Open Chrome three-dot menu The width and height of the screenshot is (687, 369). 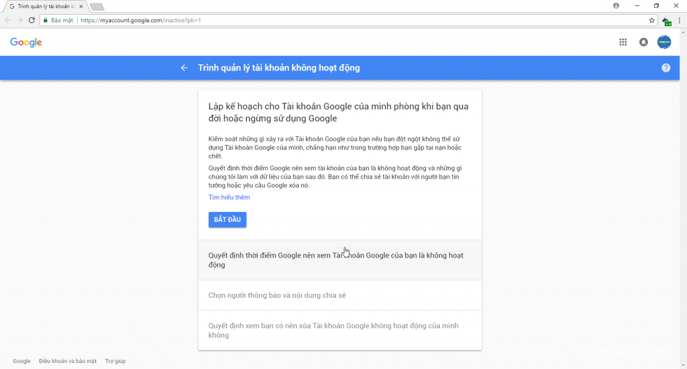click(x=680, y=20)
